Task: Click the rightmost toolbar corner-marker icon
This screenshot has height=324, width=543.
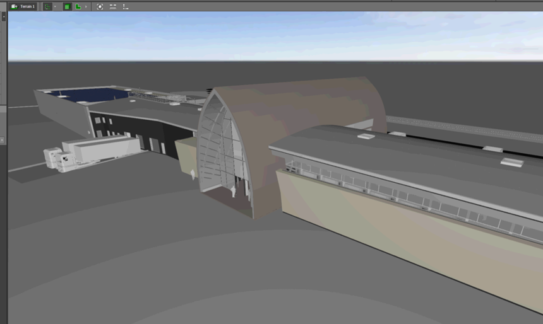Action: tap(126, 6)
